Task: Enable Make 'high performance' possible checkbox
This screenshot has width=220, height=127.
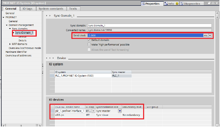Action: (89, 45)
